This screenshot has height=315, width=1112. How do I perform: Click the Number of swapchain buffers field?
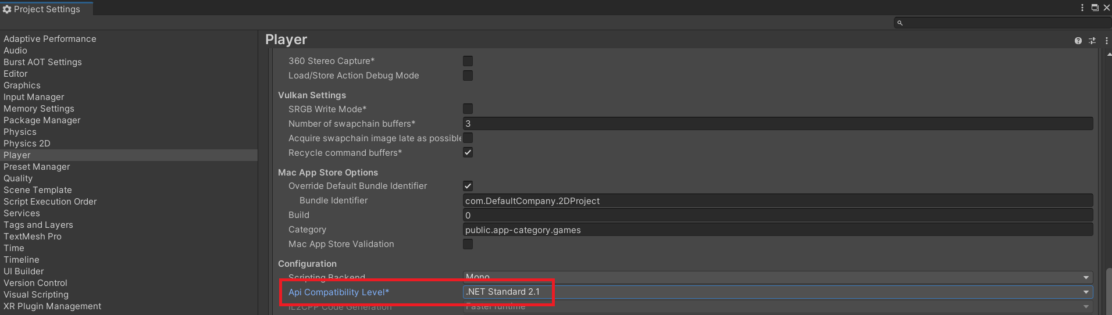tap(778, 123)
